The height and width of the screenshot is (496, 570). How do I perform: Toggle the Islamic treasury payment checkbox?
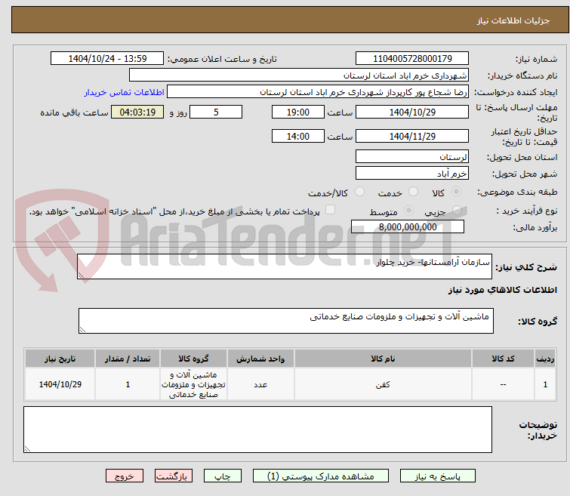(x=330, y=210)
